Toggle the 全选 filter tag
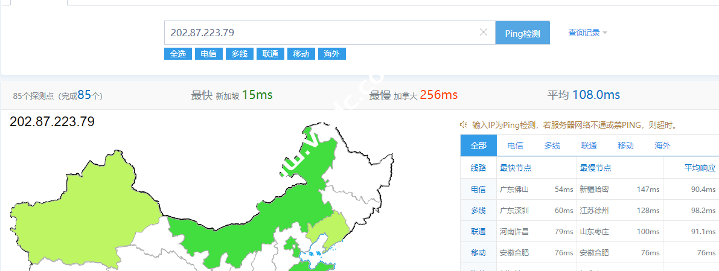This screenshot has height=271, width=719. coord(178,54)
